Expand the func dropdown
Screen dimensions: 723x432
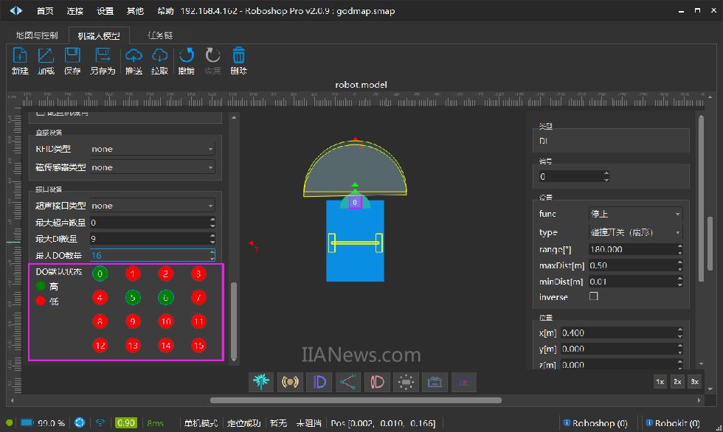point(635,214)
